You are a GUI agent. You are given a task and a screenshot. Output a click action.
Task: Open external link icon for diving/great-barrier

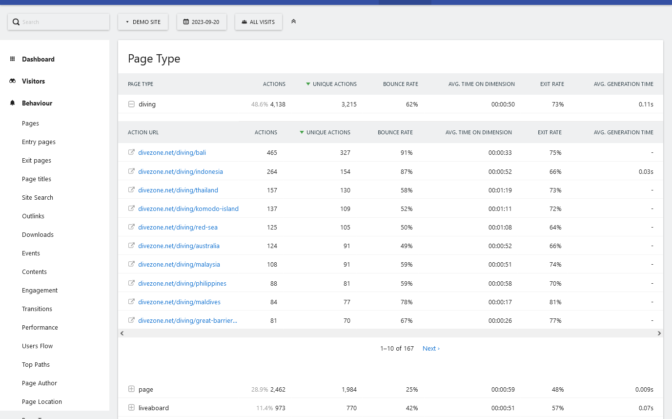pos(131,320)
